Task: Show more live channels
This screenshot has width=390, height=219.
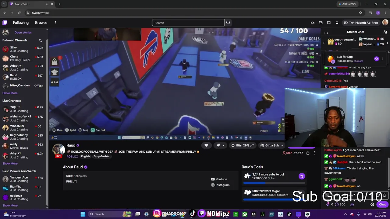Action: pyautogui.click(x=10, y=163)
